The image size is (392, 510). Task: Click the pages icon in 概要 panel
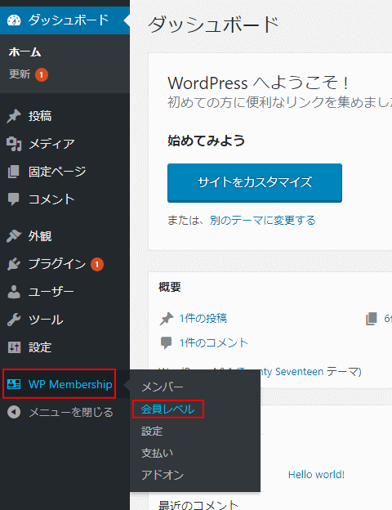pyautogui.click(x=372, y=319)
